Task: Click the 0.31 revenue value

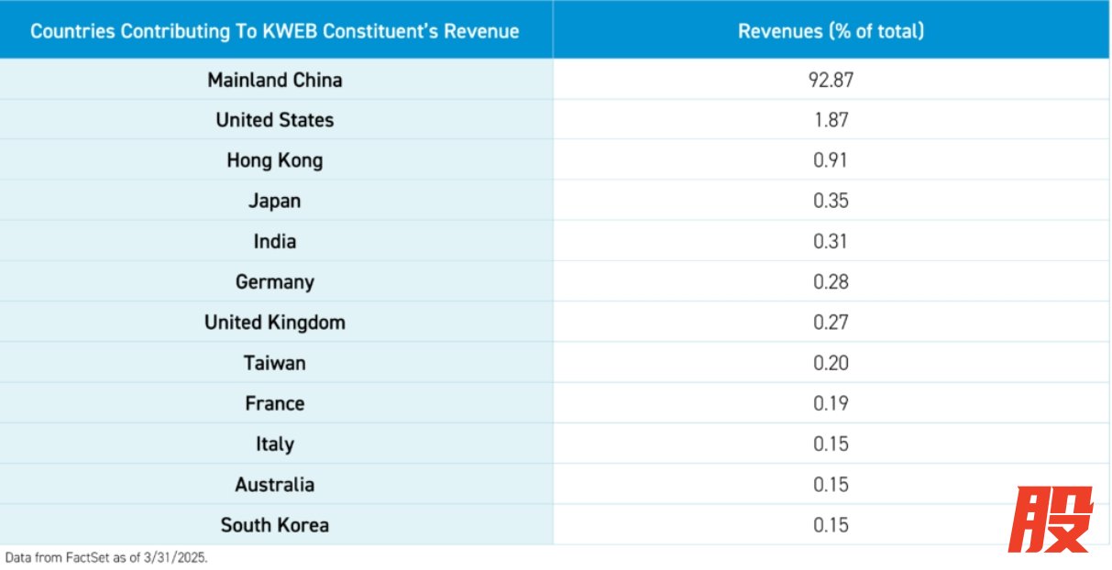Action: [831, 242]
